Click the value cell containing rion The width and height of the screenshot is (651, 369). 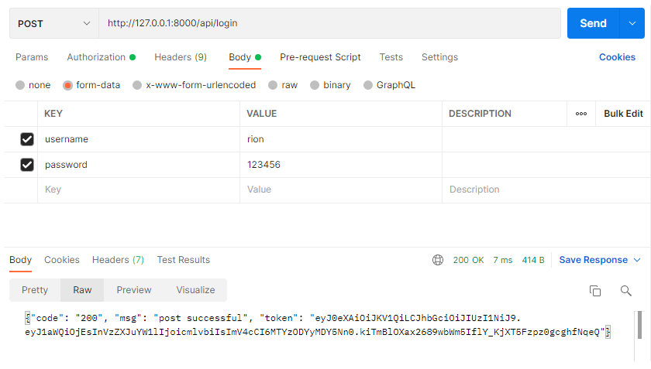[x=341, y=139]
